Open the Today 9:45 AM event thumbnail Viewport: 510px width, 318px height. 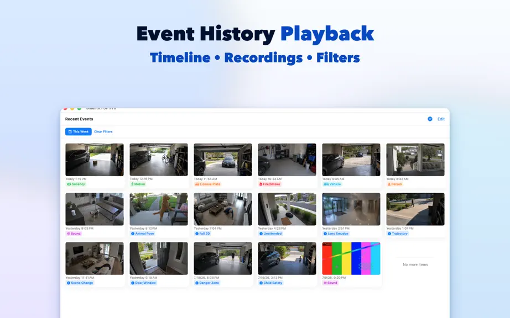[351, 160]
